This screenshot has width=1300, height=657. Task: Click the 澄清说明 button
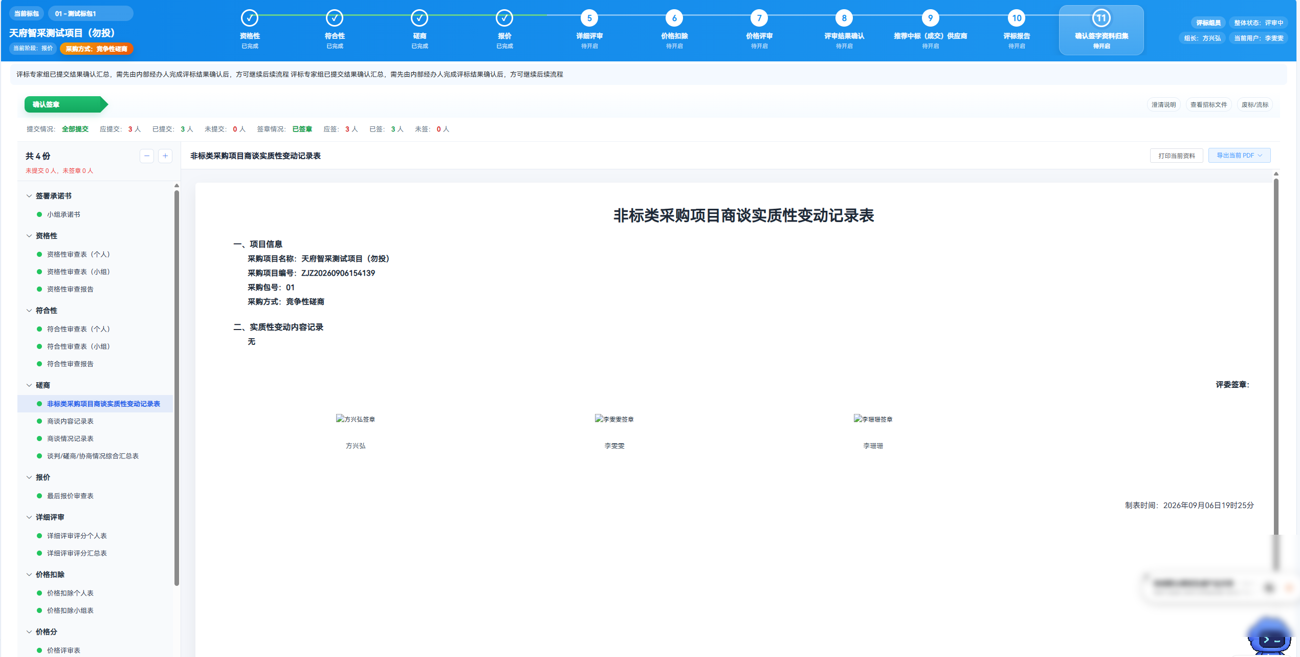pos(1163,104)
